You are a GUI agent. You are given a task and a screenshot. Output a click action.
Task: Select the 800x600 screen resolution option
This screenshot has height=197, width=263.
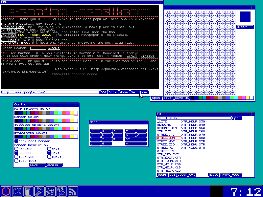click(x=16, y=152)
